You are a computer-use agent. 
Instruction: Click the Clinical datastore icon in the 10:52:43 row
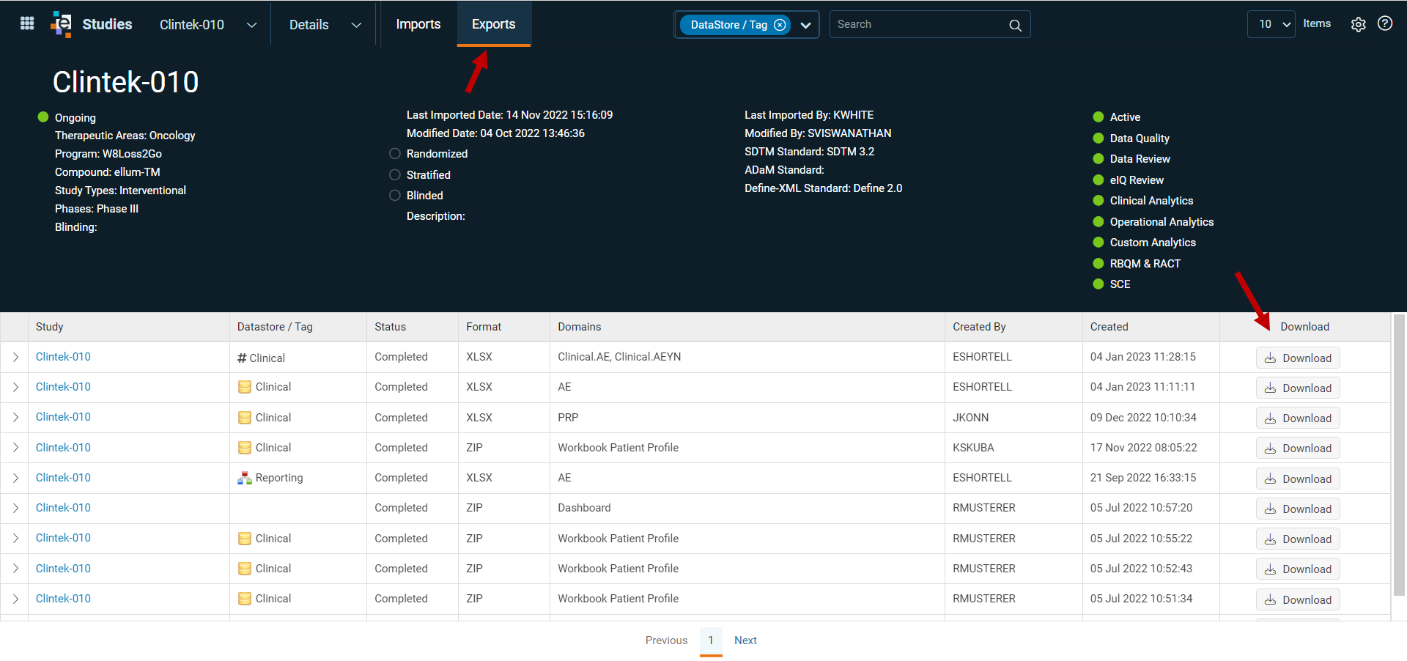click(245, 569)
